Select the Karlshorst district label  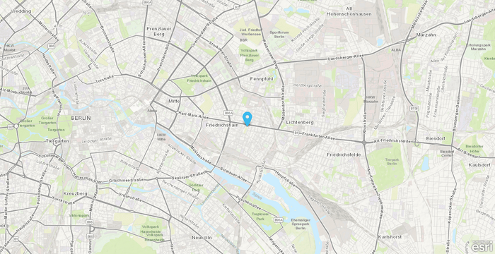click(390, 236)
